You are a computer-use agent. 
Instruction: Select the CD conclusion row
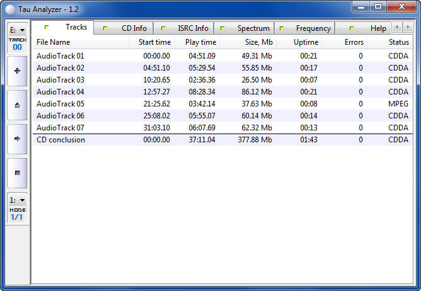click(x=61, y=140)
